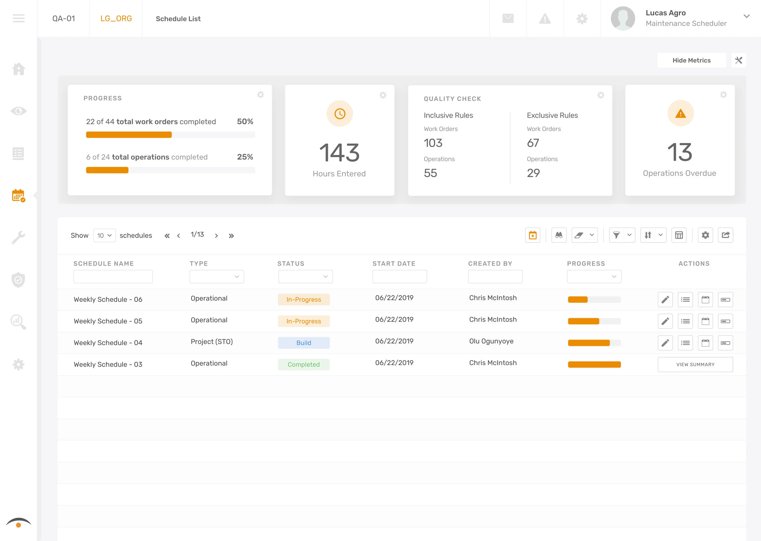The width and height of the screenshot is (761, 541).
Task: Open list view for Weekly Schedule - 05
Action: click(685, 321)
